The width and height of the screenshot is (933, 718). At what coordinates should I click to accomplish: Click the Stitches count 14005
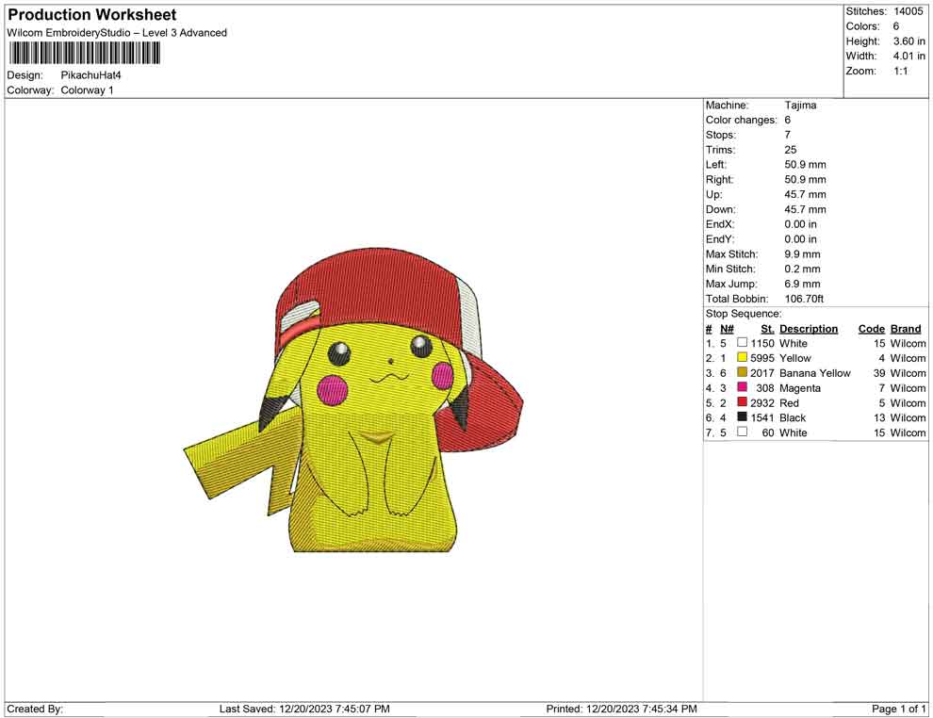point(908,11)
